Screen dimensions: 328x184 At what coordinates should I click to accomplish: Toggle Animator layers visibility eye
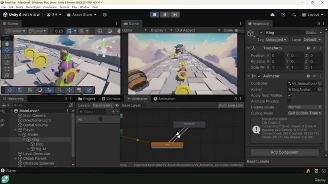coord(117,105)
